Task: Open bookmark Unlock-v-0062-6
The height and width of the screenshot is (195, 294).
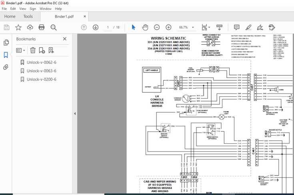Action: click(x=42, y=62)
